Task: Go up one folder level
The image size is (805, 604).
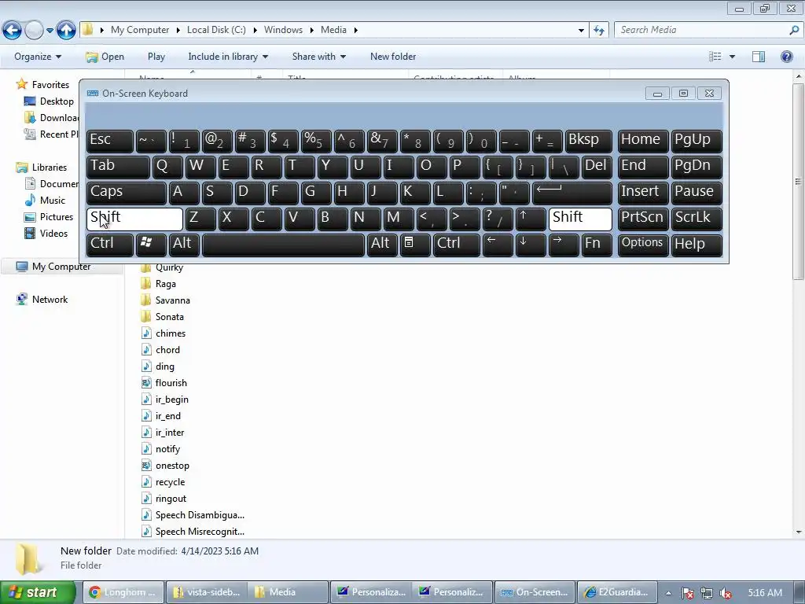Action: pos(66,31)
